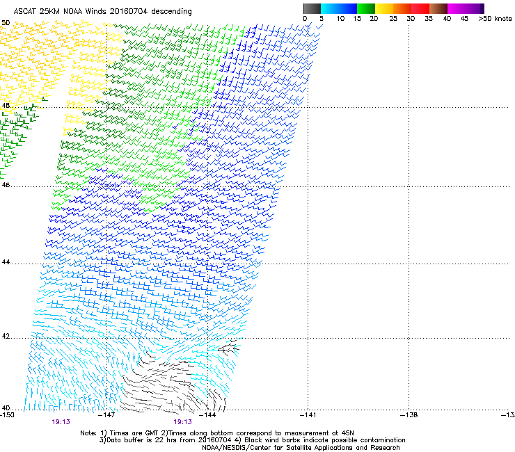
Task: Click the legend label '10'
Action: (x=340, y=19)
